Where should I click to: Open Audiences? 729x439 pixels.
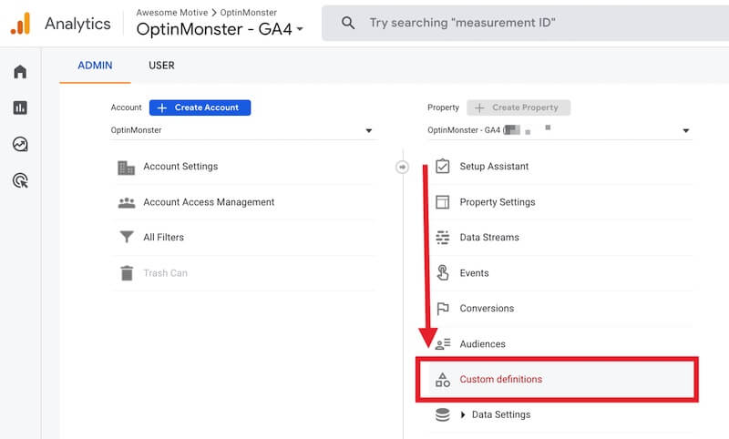point(483,344)
